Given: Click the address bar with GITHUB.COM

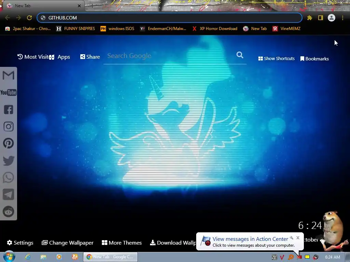Looking at the screenshot, I should [170, 18].
